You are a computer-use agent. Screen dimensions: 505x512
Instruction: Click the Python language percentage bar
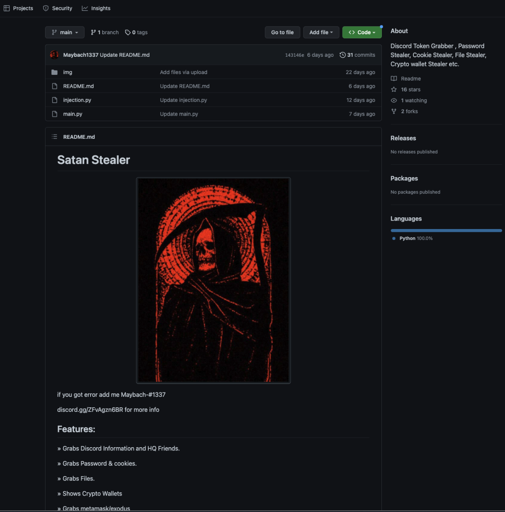click(x=446, y=230)
